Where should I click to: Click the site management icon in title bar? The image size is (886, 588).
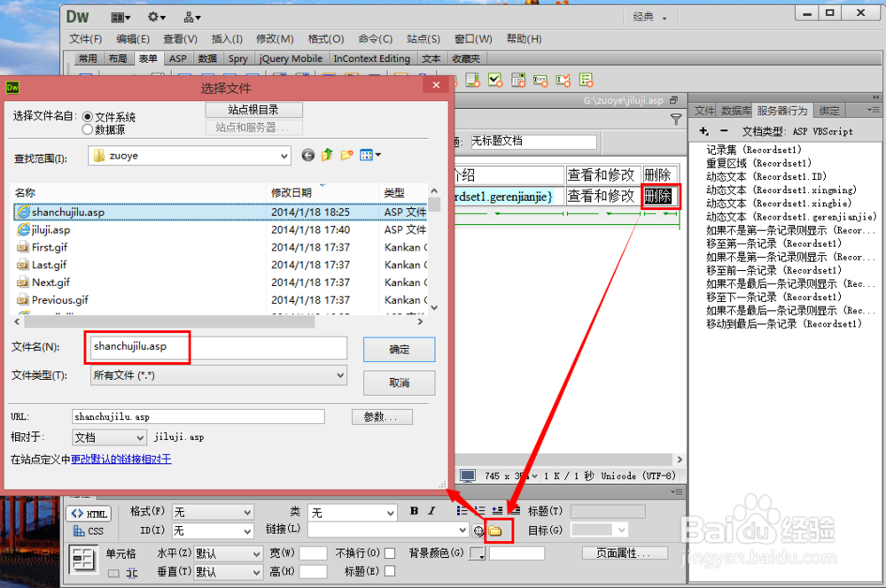[x=191, y=18]
